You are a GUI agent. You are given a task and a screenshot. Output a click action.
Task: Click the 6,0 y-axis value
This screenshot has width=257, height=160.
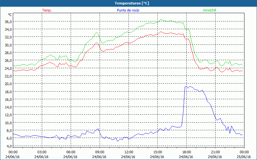click(x=9, y=138)
